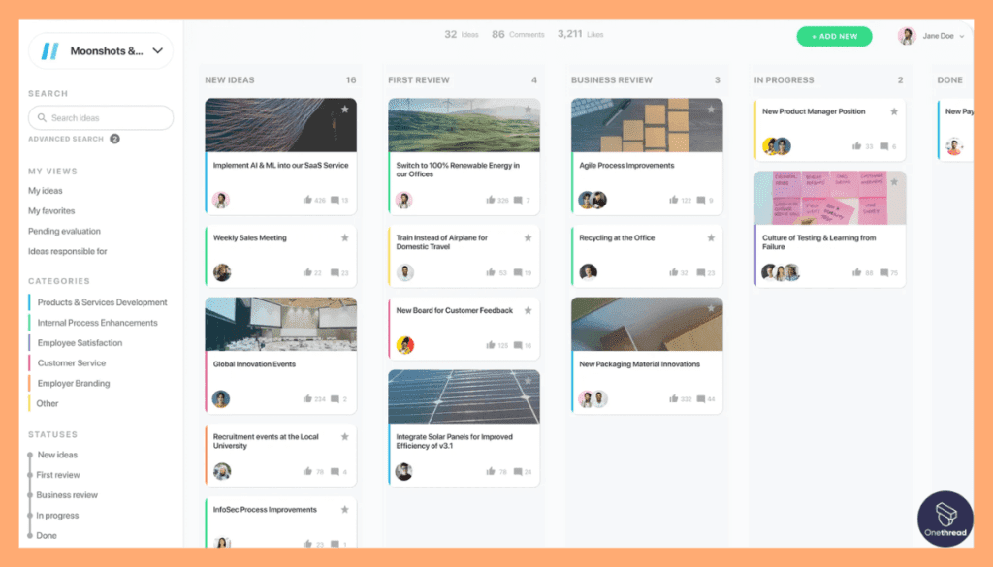Click Jane Doe's profile avatar
This screenshot has width=993, height=567.
pyautogui.click(x=907, y=36)
